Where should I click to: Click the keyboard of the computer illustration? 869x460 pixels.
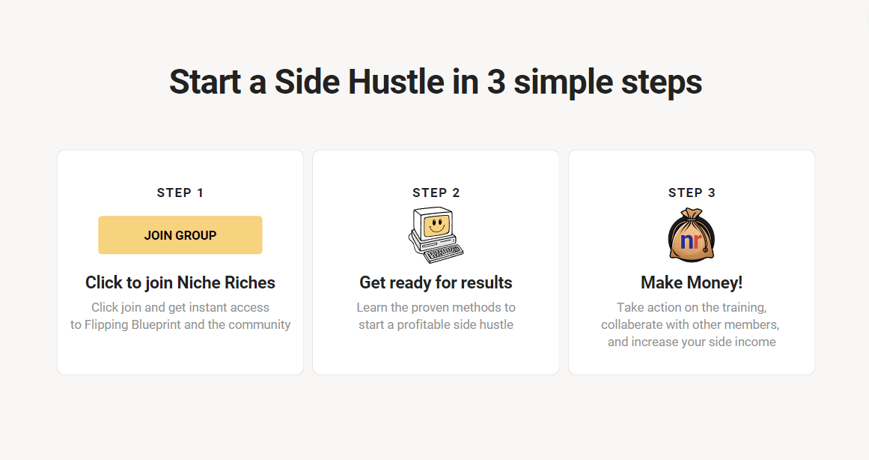pyautogui.click(x=443, y=253)
